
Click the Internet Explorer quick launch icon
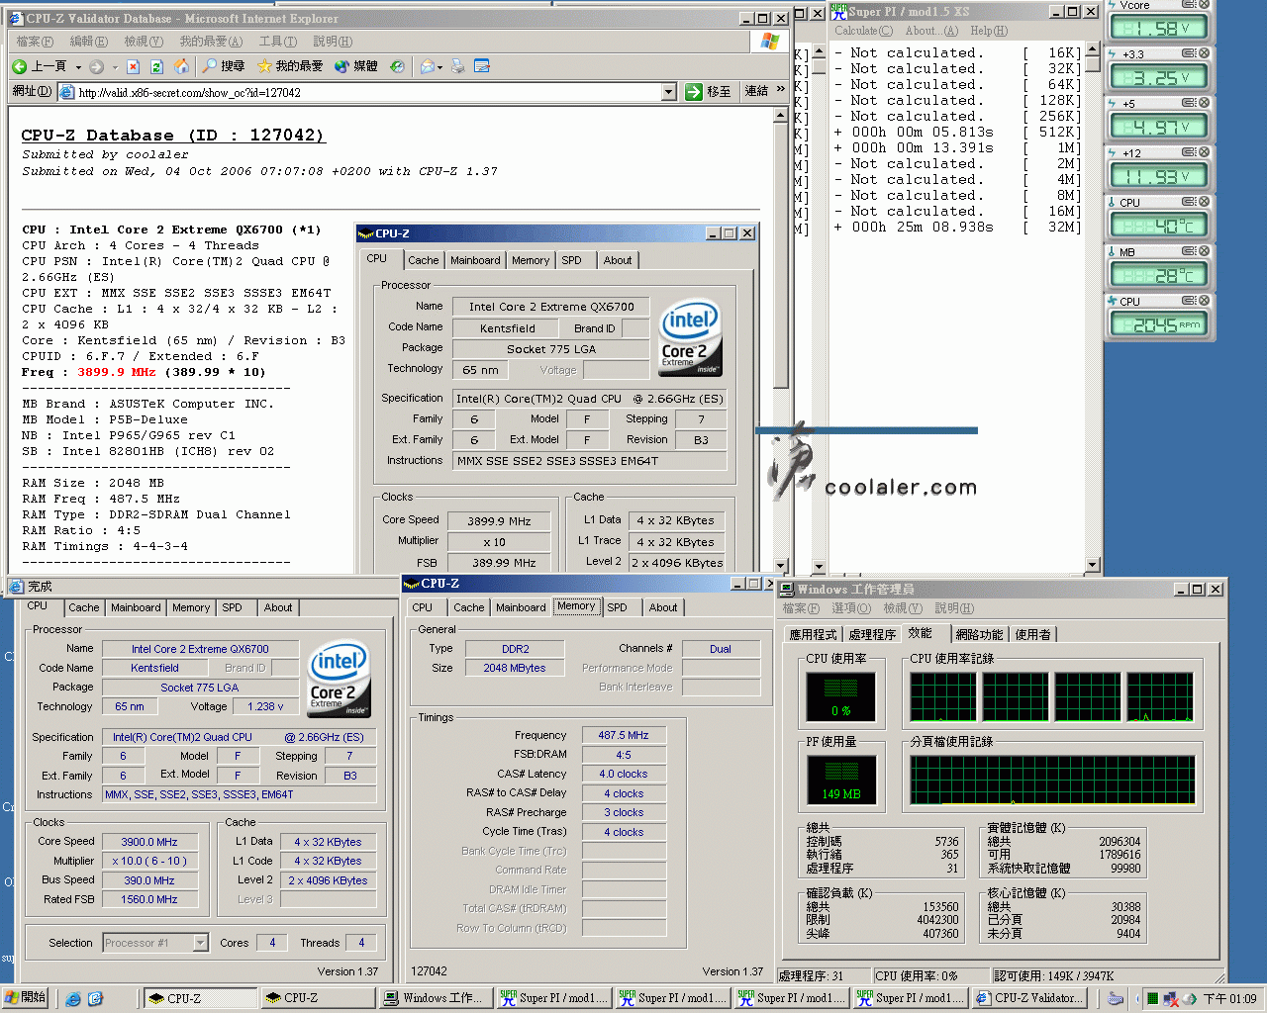(73, 999)
